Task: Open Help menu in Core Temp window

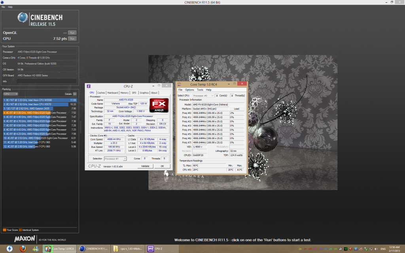Action: (x=209, y=90)
